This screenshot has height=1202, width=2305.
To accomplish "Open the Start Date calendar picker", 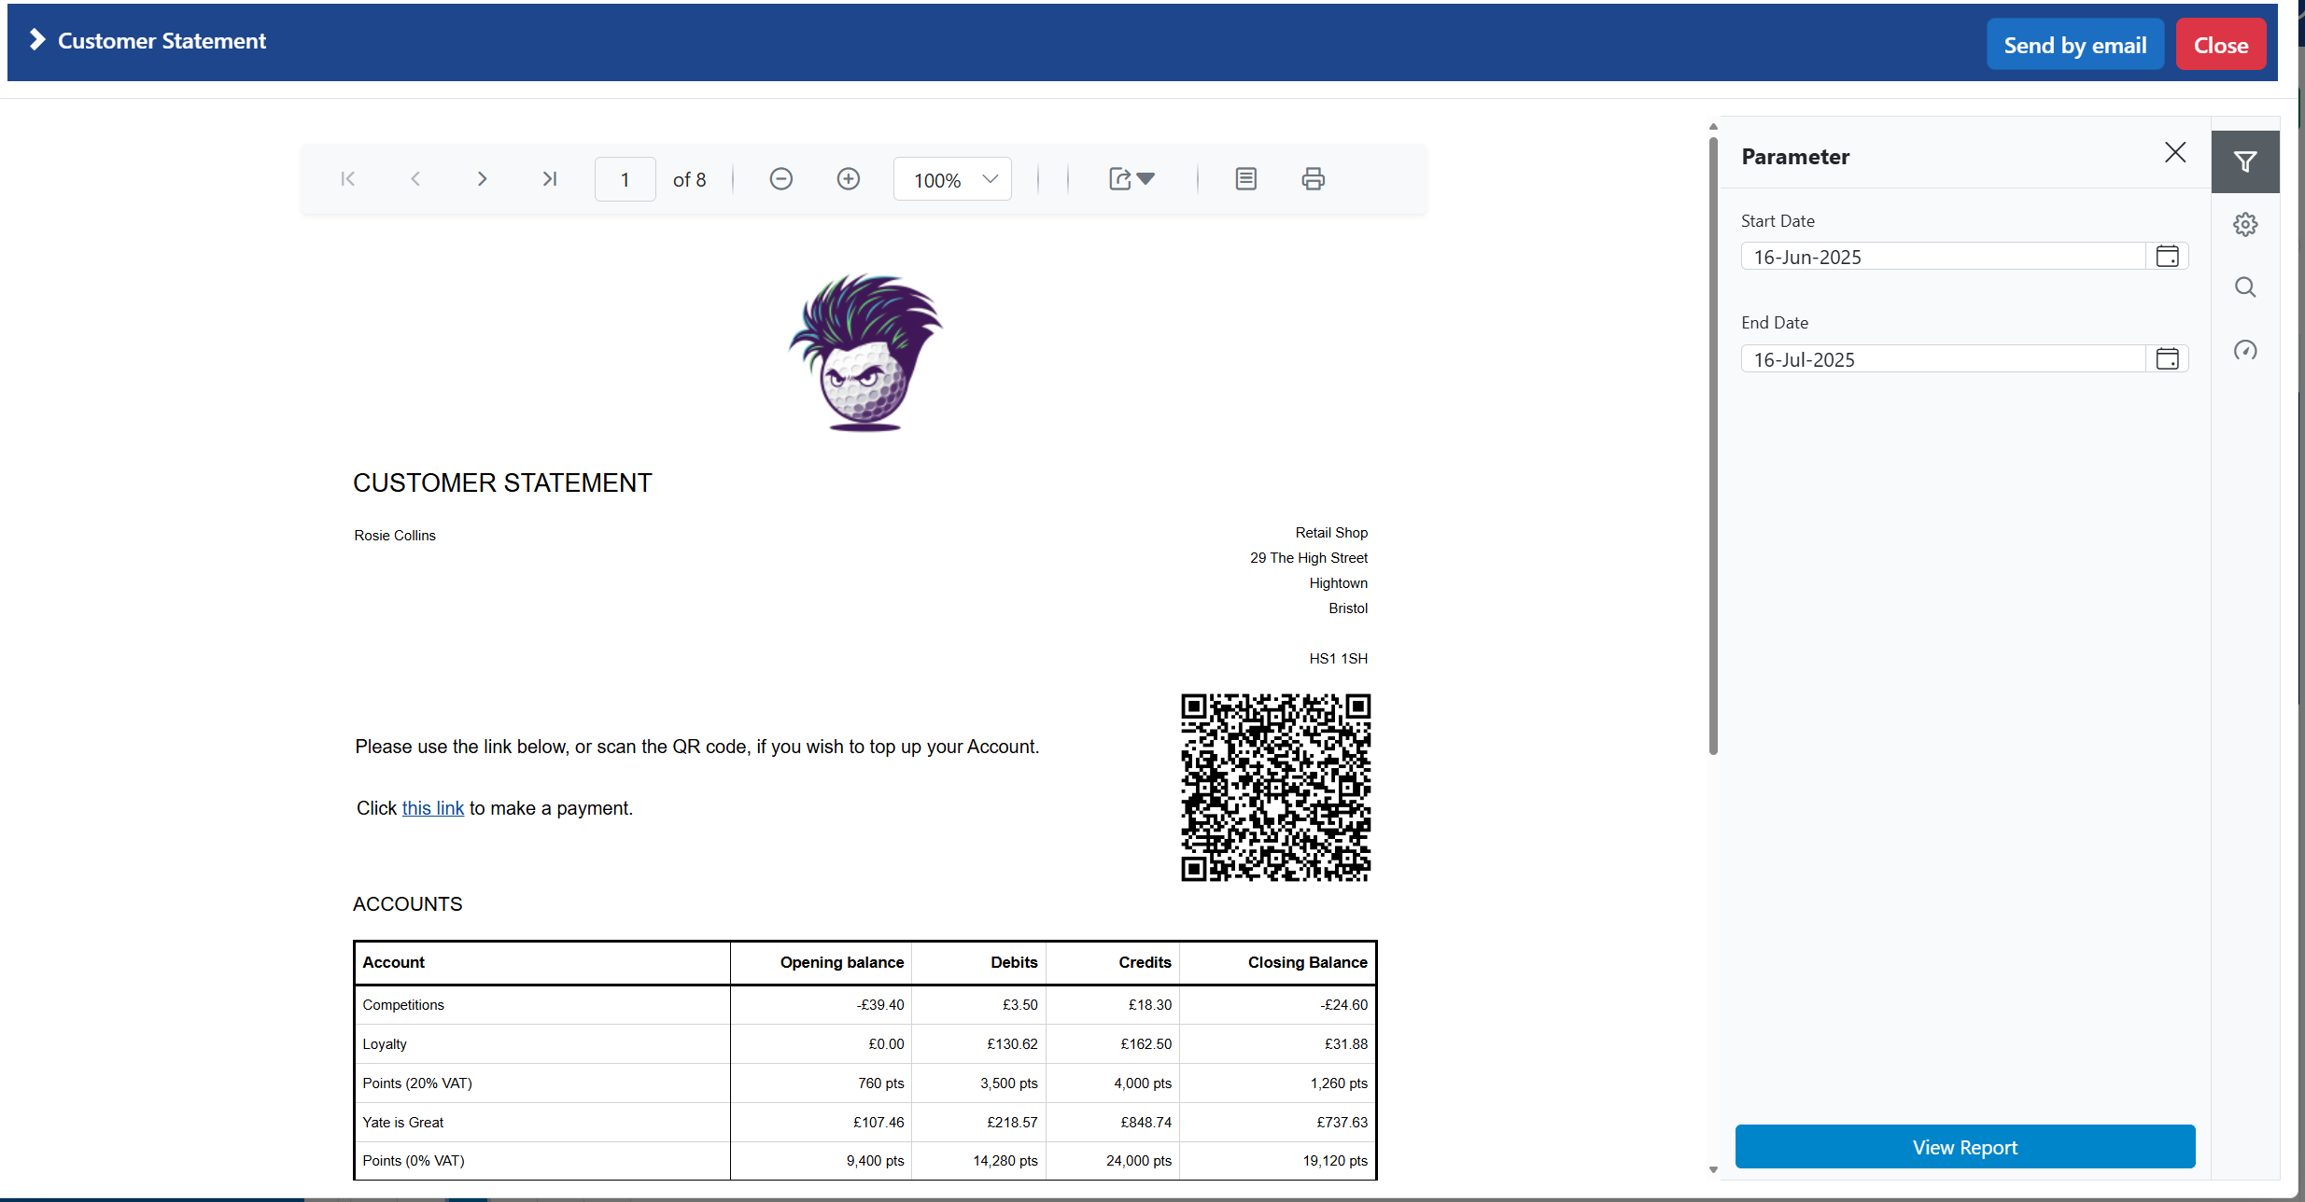I will click(2167, 257).
